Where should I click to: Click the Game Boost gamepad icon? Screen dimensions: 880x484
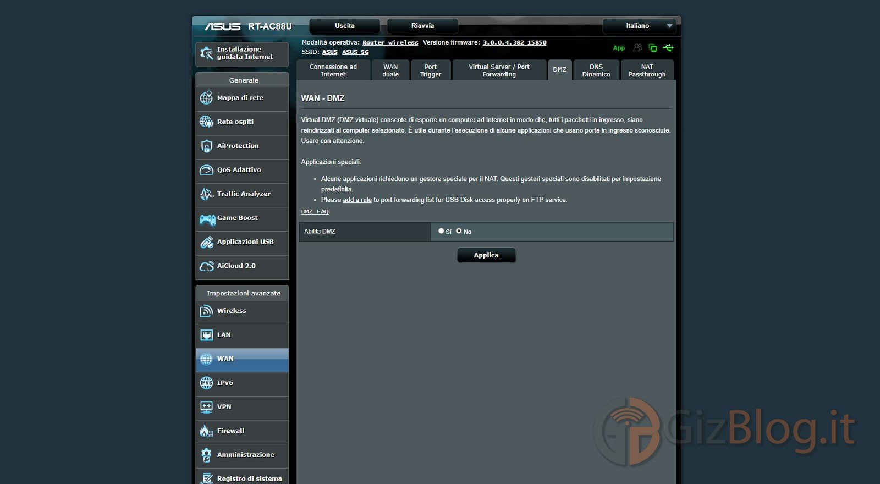point(207,219)
